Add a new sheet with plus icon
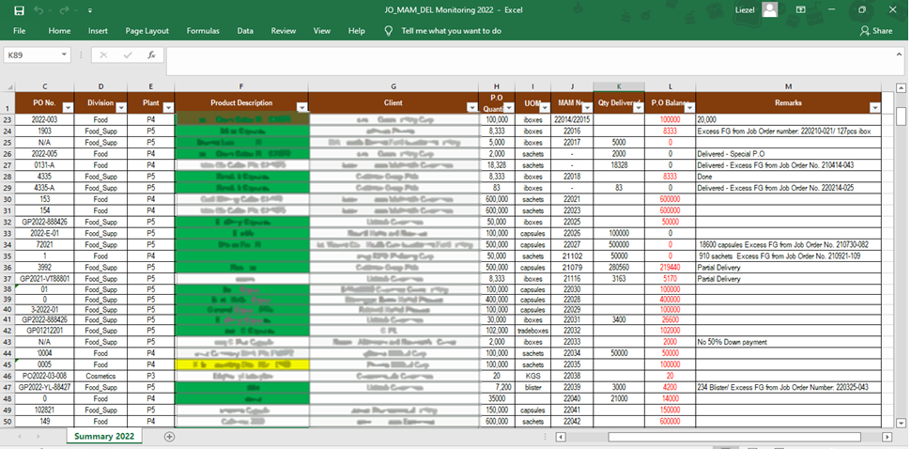The image size is (911, 449). [169, 436]
